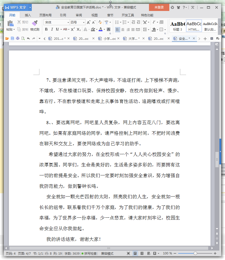The image size is (225, 260).
Task: Click the 复制 copy button
Action: (23, 30)
